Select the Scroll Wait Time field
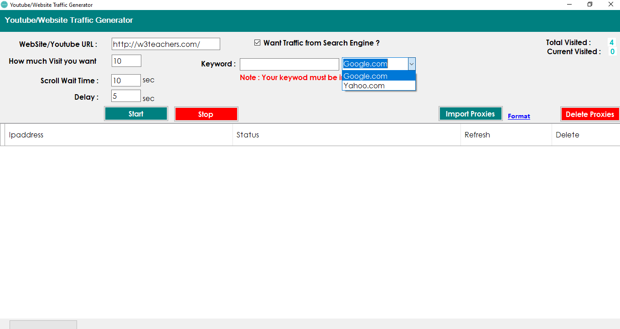Image resolution: width=620 pixels, height=329 pixels. (x=126, y=80)
